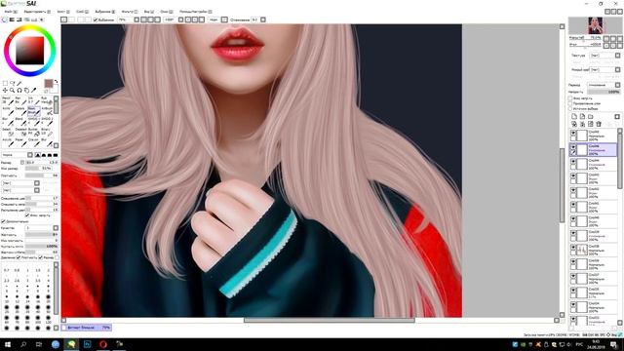Open the paper Texture dropdown

[x=604, y=56]
